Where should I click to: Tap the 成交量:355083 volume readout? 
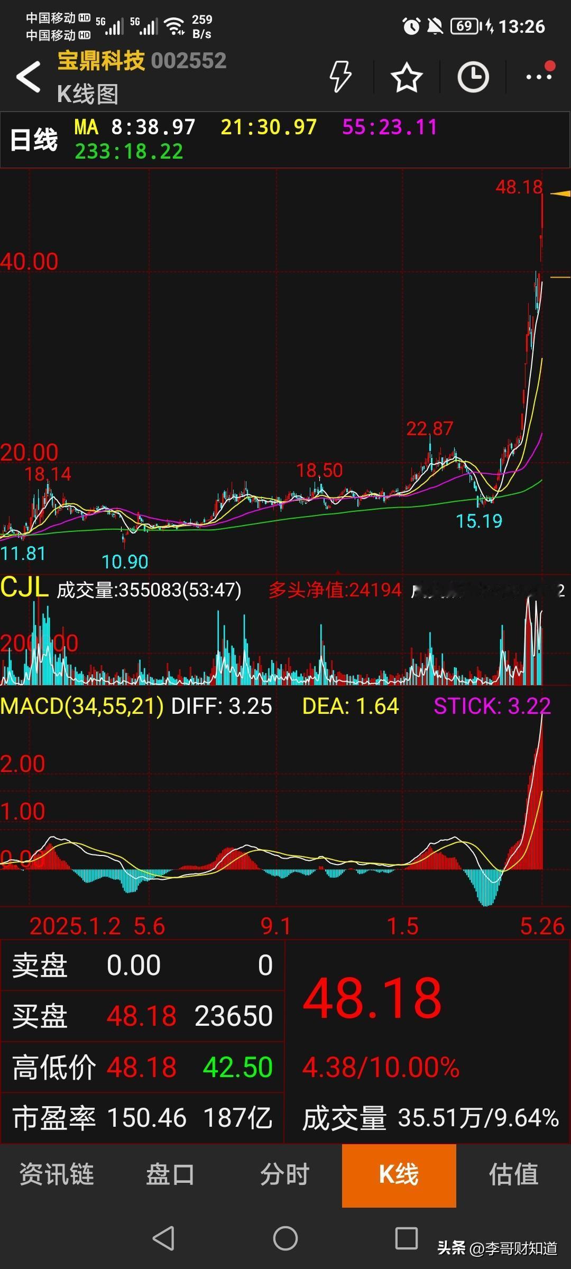(149, 590)
